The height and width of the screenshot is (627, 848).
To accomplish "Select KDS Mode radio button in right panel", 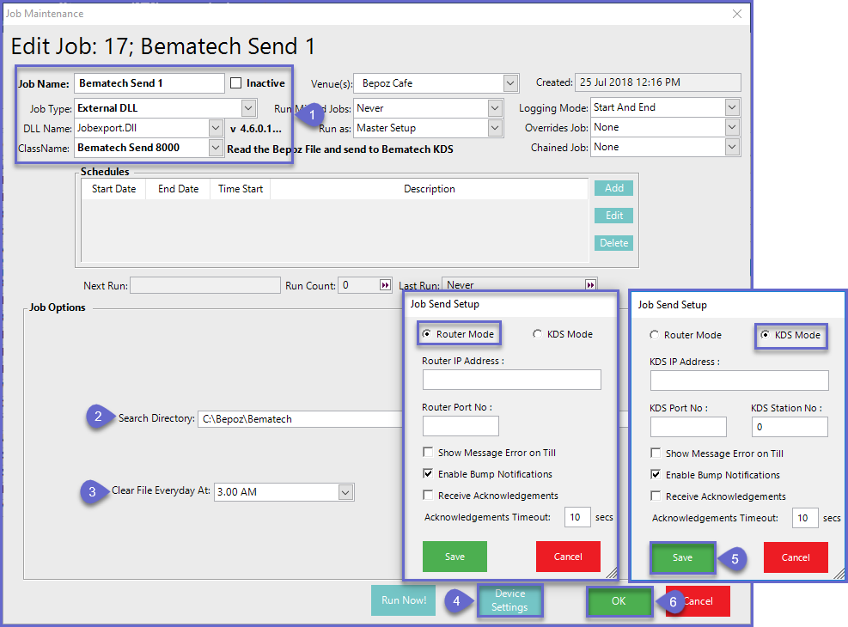I will click(x=765, y=335).
